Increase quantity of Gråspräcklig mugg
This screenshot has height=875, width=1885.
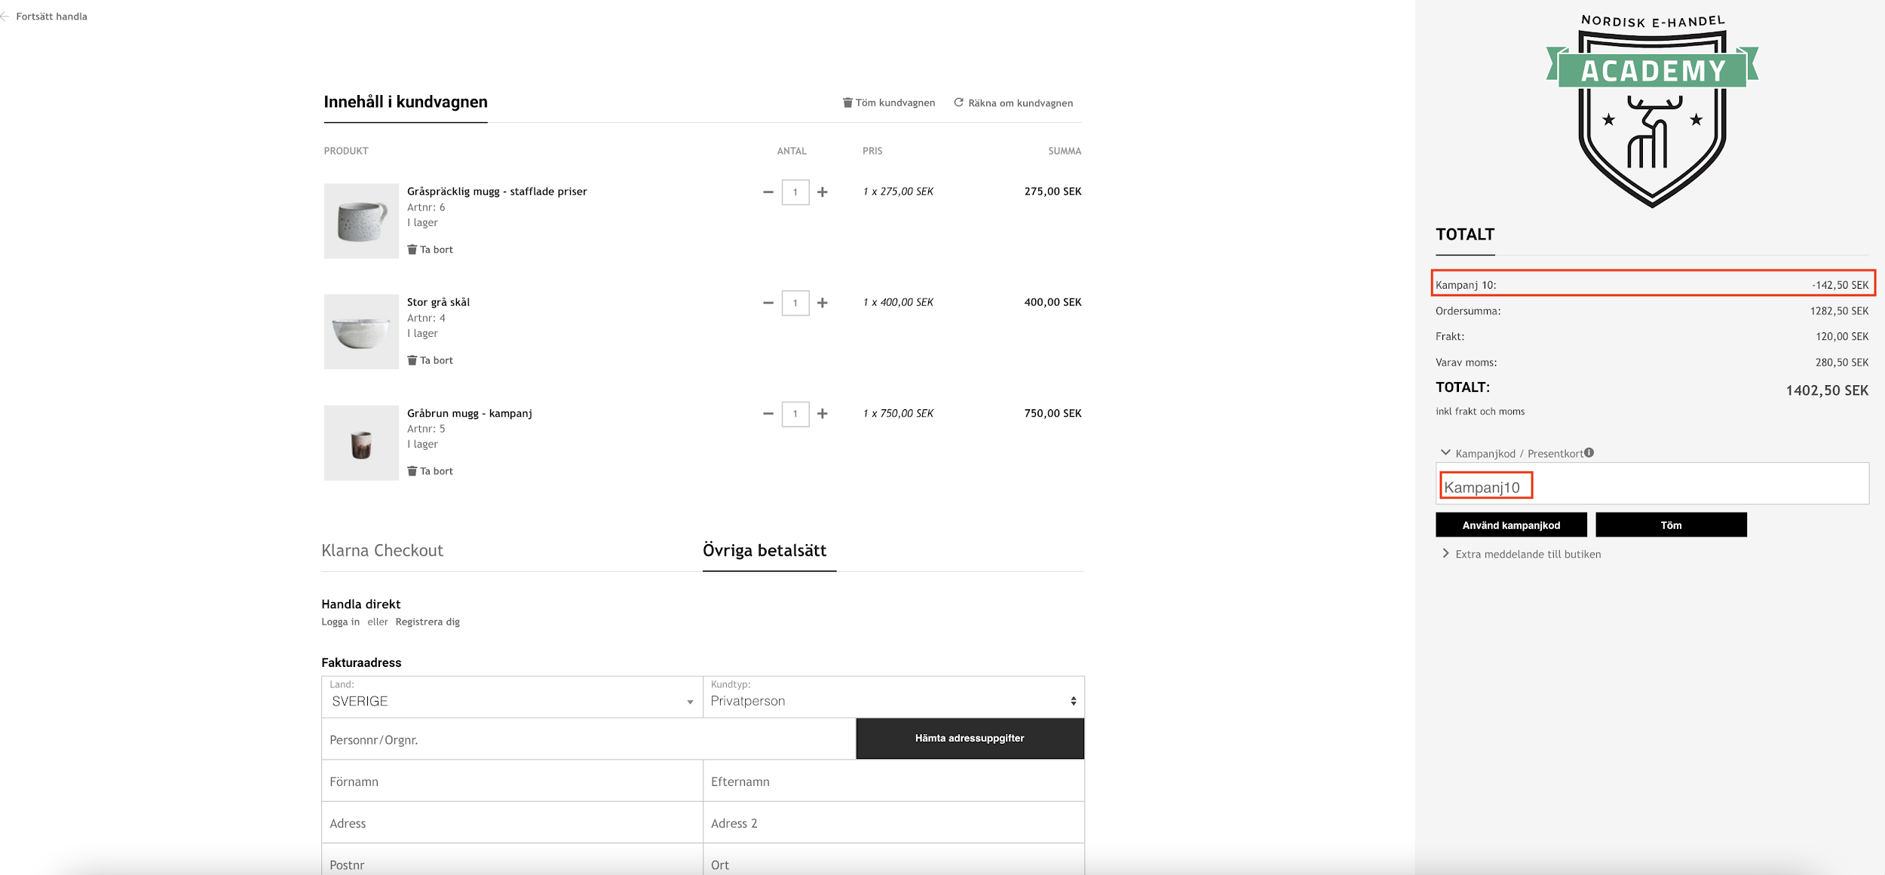click(x=823, y=192)
